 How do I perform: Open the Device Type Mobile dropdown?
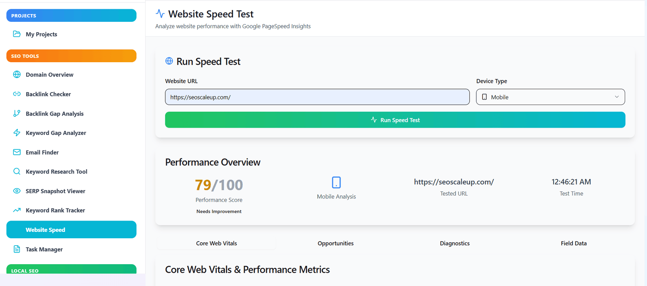[550, 97]
